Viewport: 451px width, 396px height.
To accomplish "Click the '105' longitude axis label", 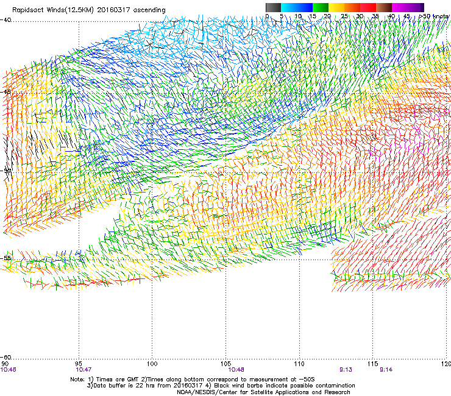I will coord(225,364).
